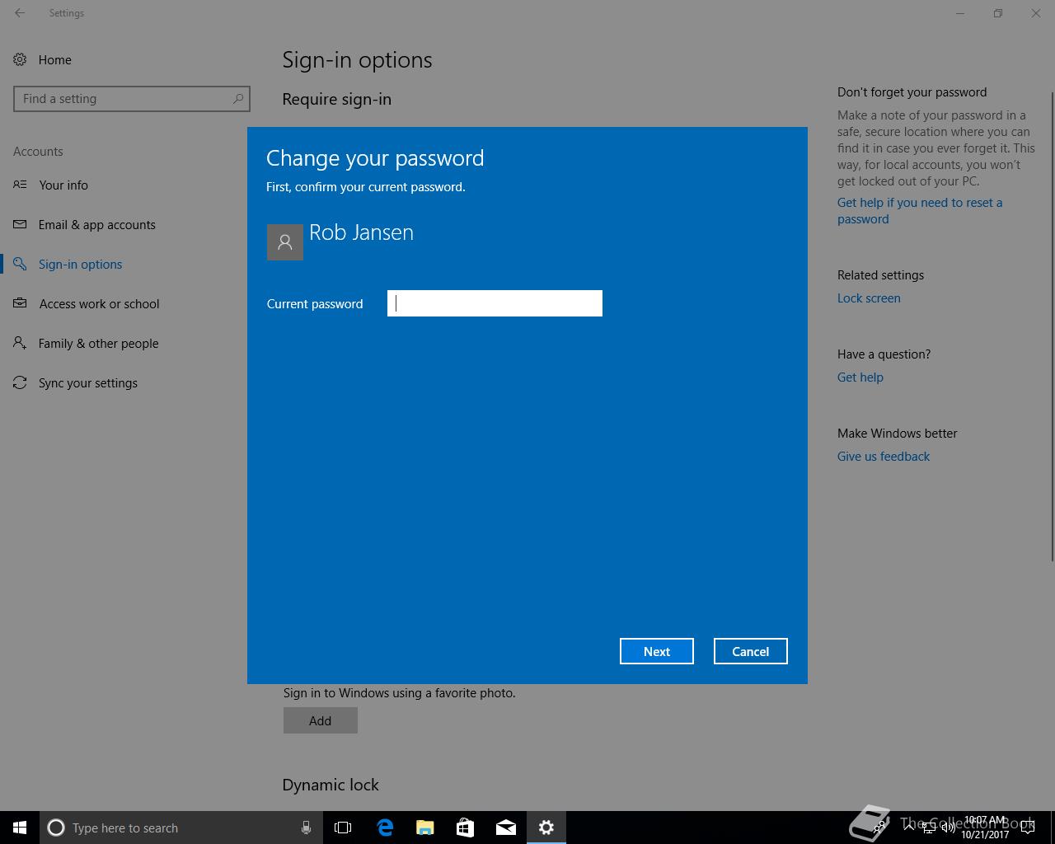Click the Dynamic lock heading
This screenshot has height=844, width=1055.
pos(331,785)
